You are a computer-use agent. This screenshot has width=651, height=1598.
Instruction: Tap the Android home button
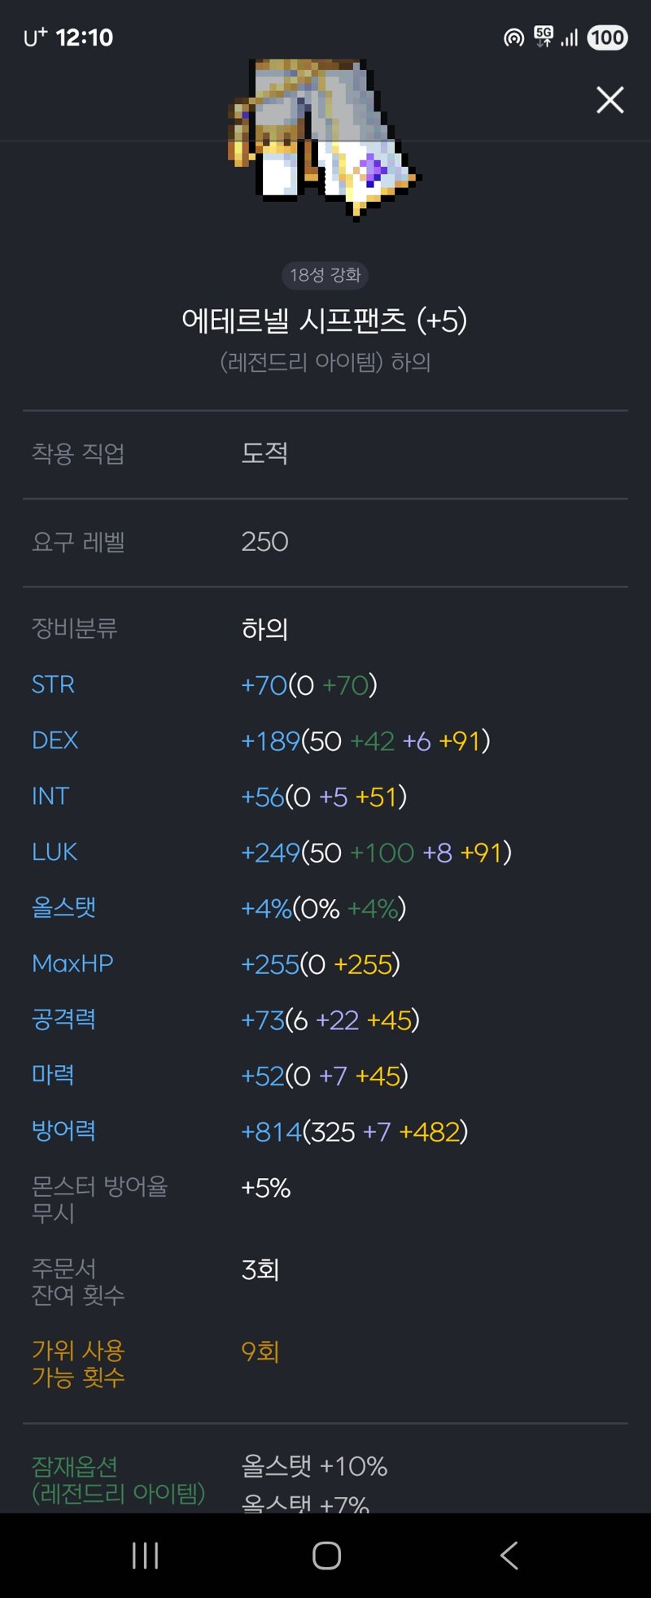326,1555
